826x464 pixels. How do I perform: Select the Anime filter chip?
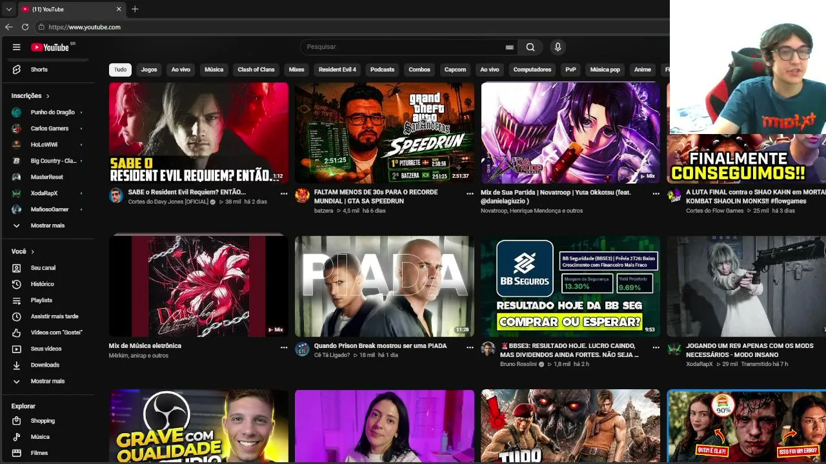642,70
